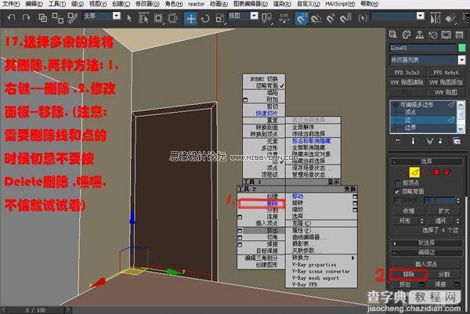Collapse the 选择 rollout header
The image size is (470, 314).
coord(426,161)
